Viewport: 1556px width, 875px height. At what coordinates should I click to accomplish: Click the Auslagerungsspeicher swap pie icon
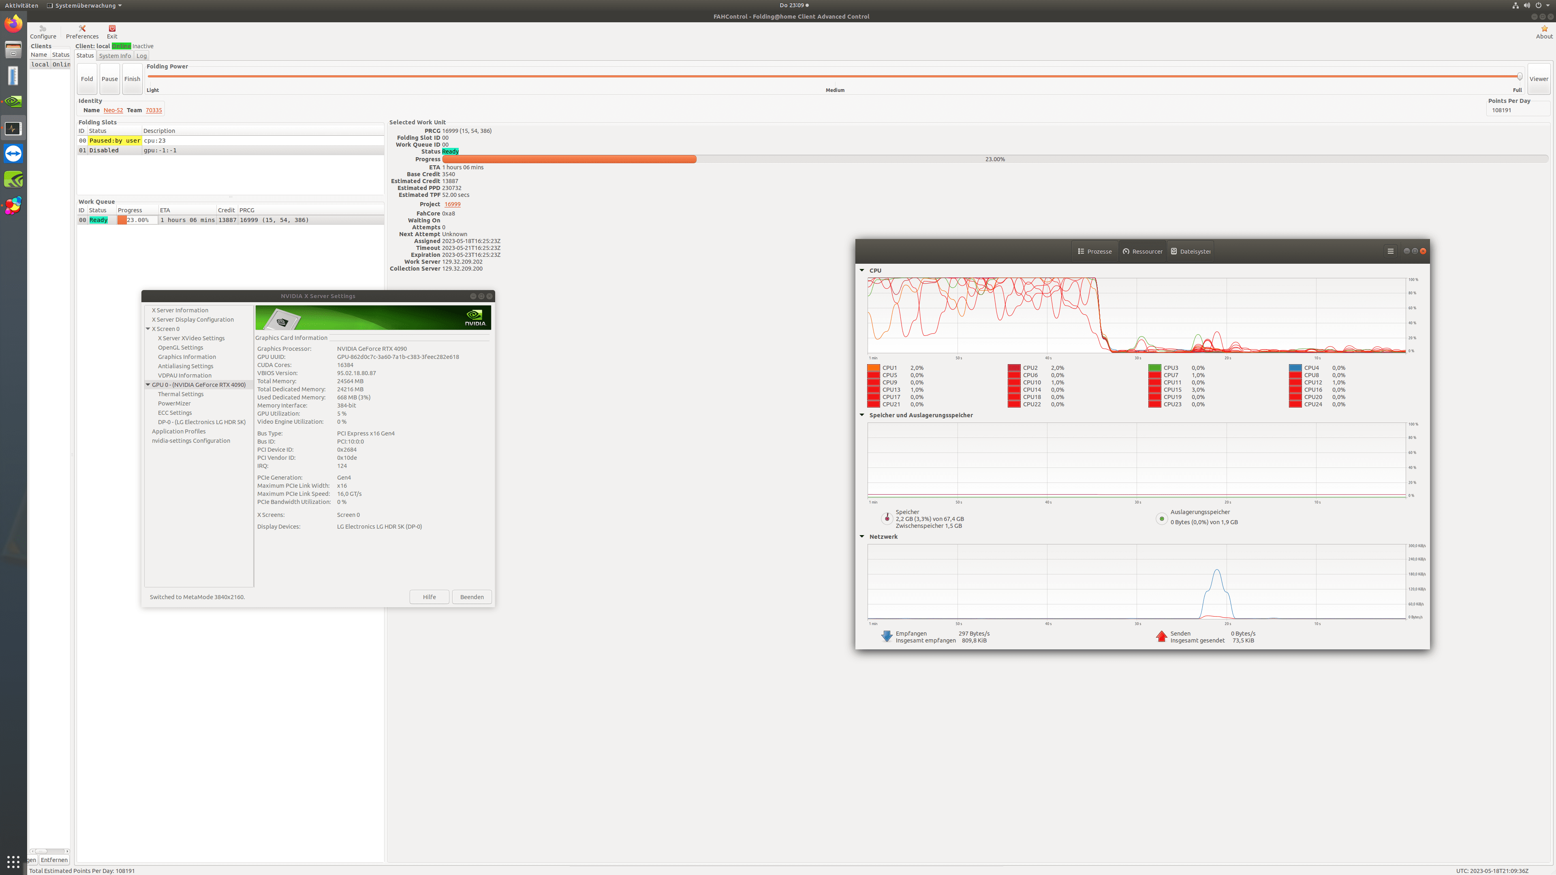(1162, 518)
